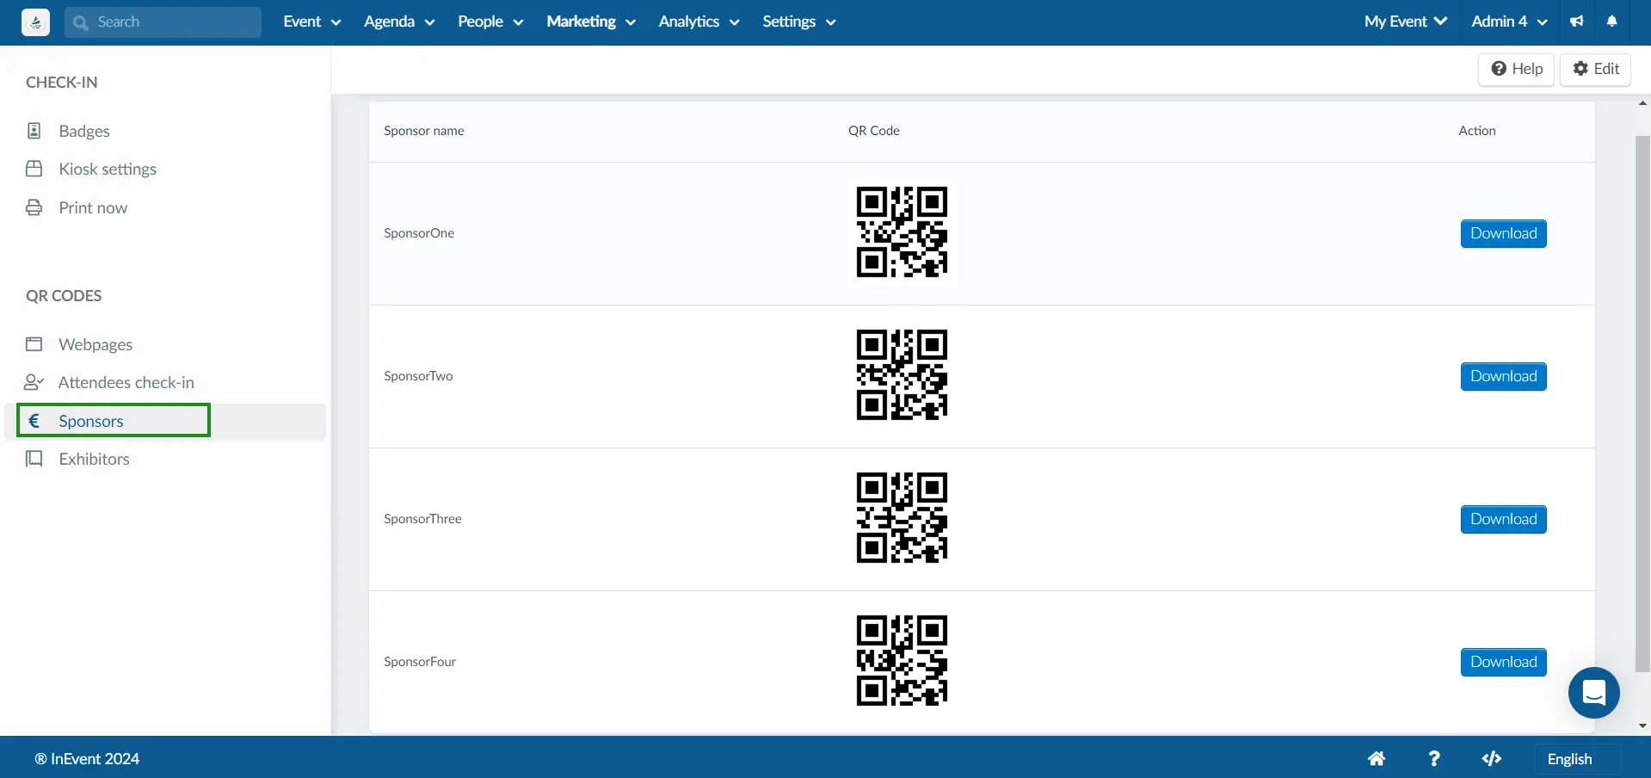Download the SponsorTwo QR code
Image resolution: width=1651 pixels, height=778 pixels.
click(1503, 376)
